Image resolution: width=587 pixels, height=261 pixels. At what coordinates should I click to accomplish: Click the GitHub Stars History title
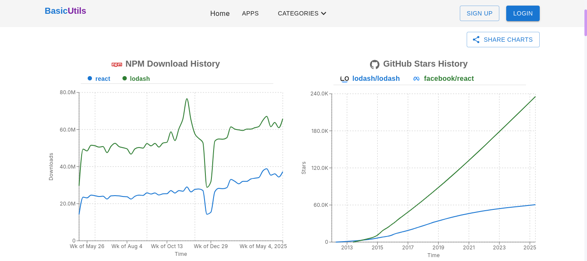coord(425,64)
